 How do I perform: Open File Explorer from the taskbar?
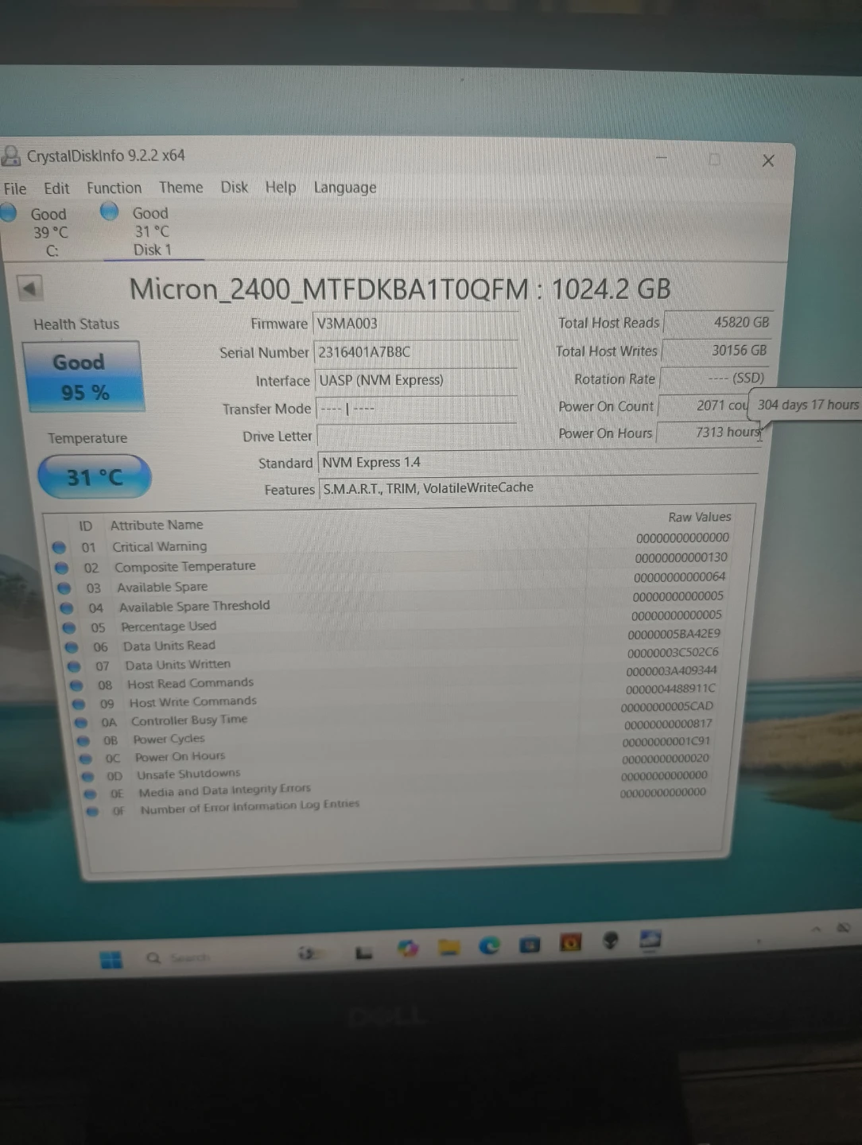[x=449, y=946]
